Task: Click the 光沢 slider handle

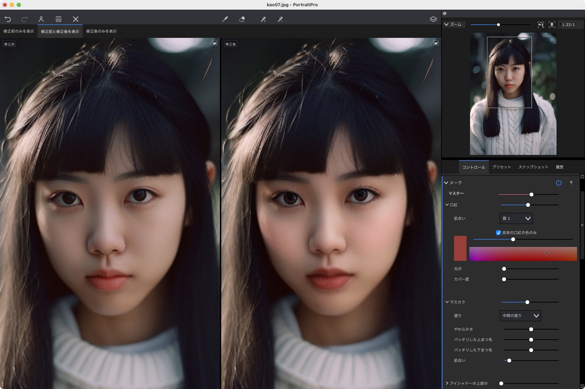Action: (x=504, y=269)
